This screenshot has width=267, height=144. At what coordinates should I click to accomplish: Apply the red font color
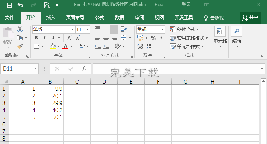65,46
